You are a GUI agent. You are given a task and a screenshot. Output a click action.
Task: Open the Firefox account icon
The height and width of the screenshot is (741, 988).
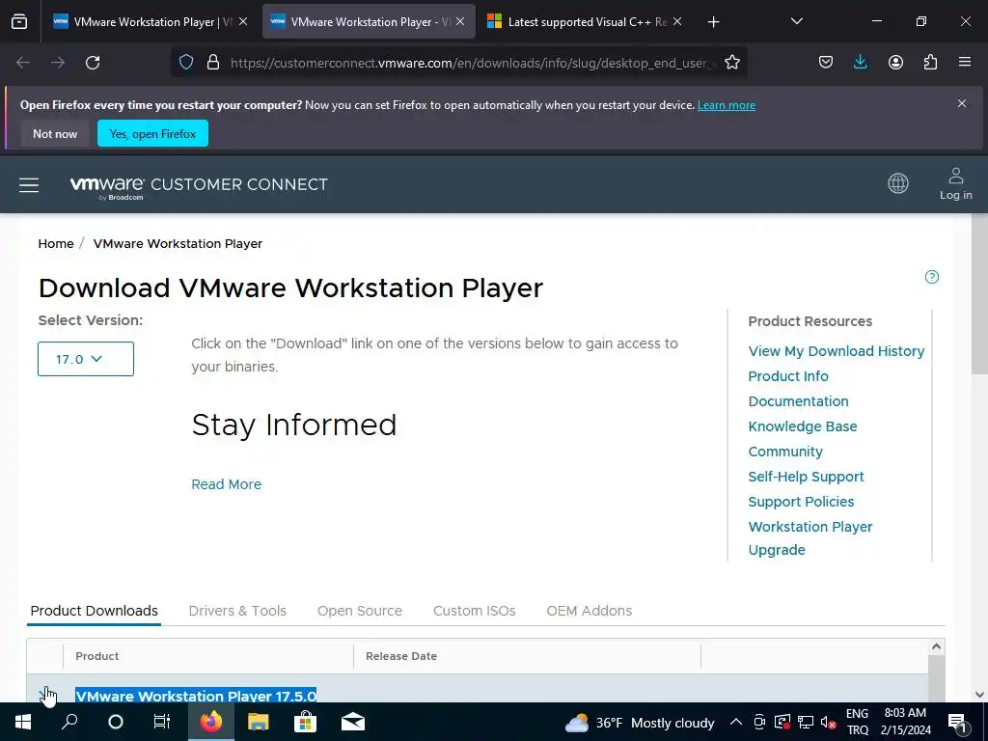coord(895,63)
